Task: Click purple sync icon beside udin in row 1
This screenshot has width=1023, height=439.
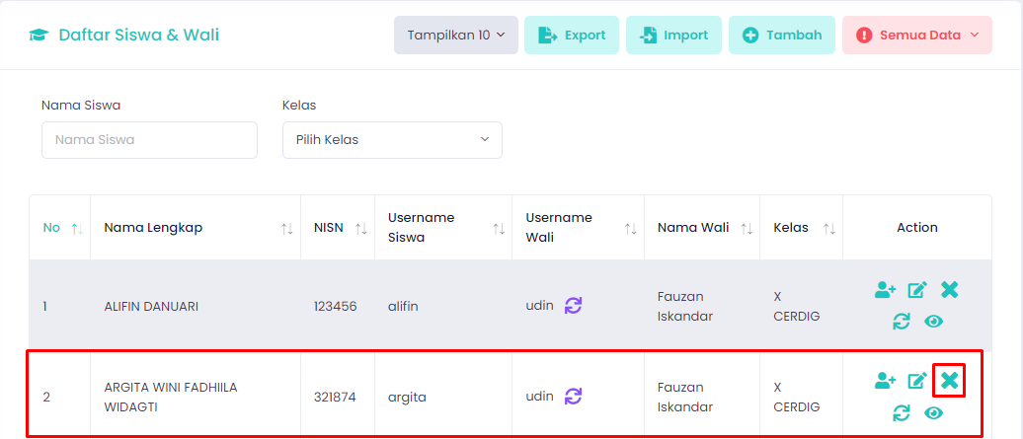Action: pyautogui.click(x=573, y=306)
